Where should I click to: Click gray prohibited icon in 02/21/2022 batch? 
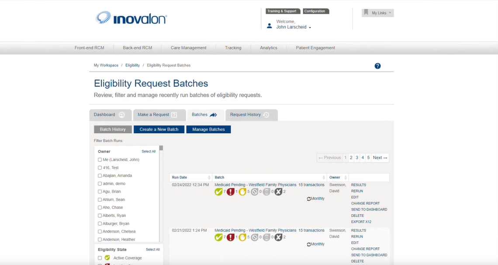point(255,237)
